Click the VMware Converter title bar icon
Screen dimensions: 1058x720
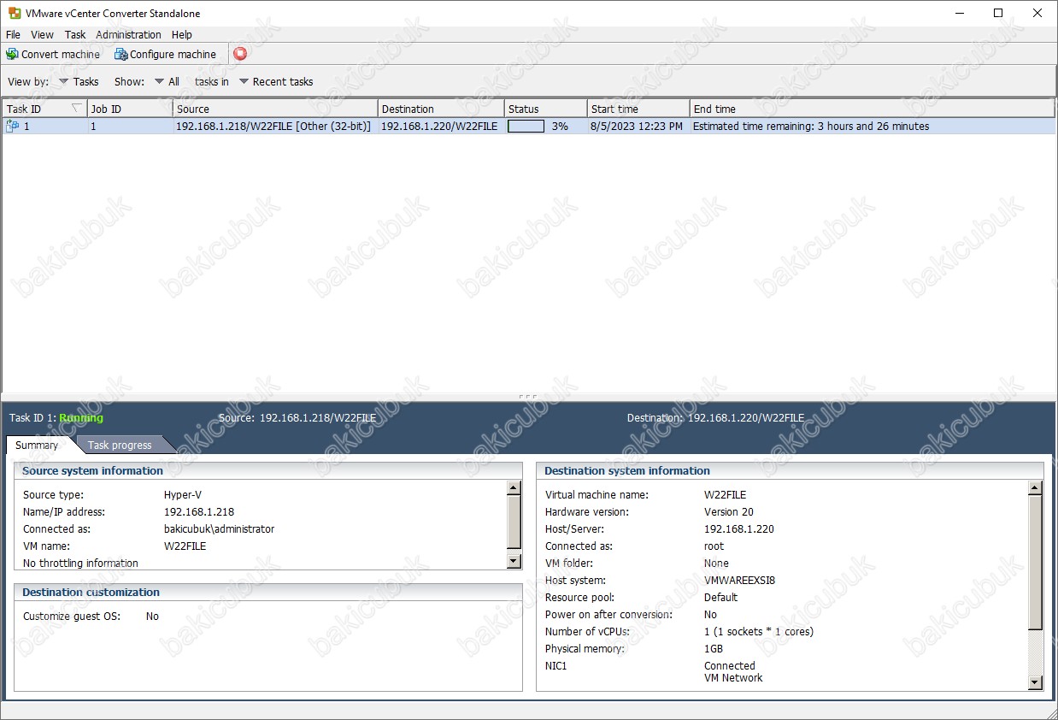tap(15, 14)
